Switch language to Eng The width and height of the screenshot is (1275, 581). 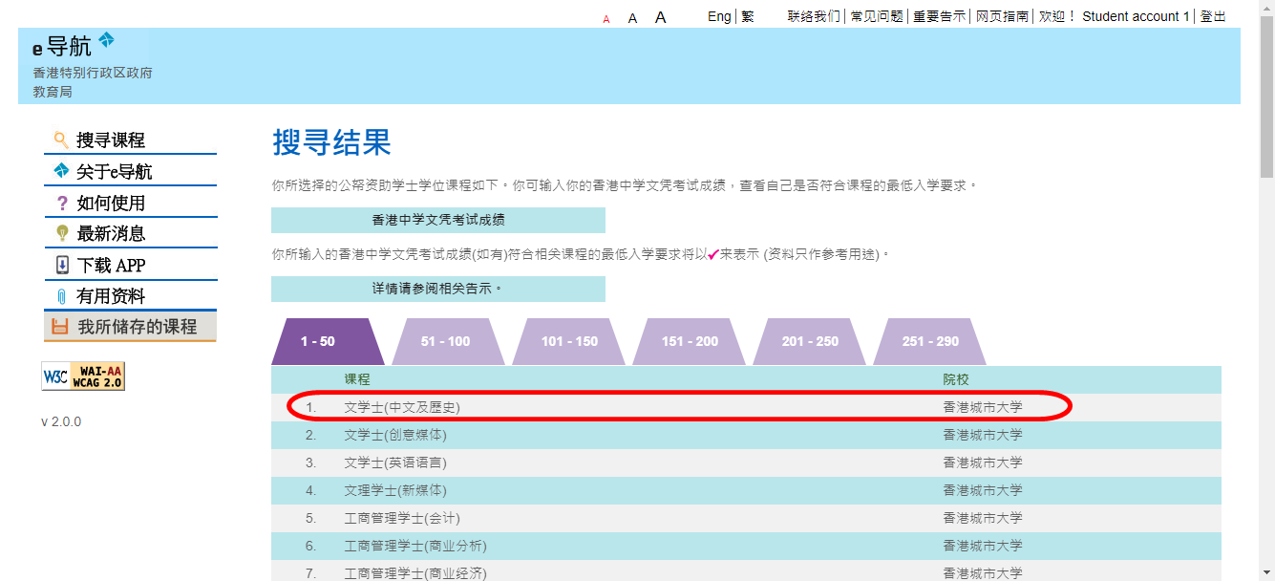point(719,16)
